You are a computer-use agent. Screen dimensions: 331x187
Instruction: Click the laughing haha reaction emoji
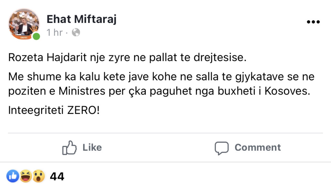[26, 176]
